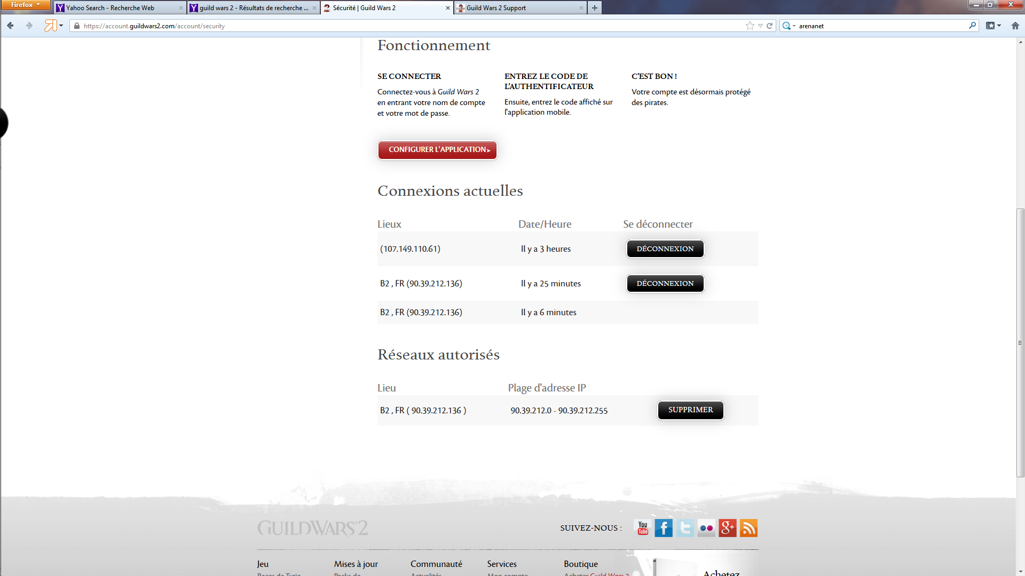Open the Flickr social icon
Image resolution: width=1025 pixels, height=576 pixels.
[706, 528]
